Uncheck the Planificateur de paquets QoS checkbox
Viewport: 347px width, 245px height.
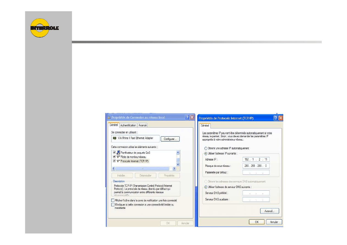click(x=114, y=153)
